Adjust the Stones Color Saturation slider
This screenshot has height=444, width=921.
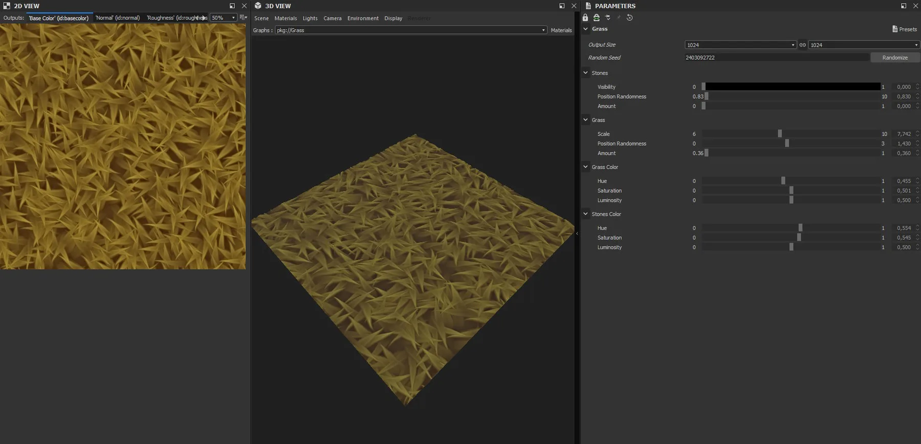(x=791, y=237)
